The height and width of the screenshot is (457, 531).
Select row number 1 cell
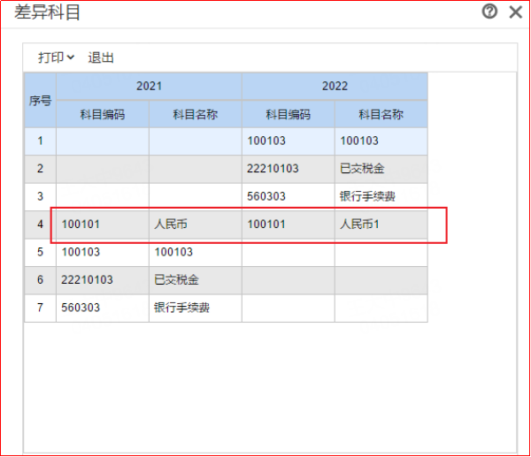click(x=40, y=141)
